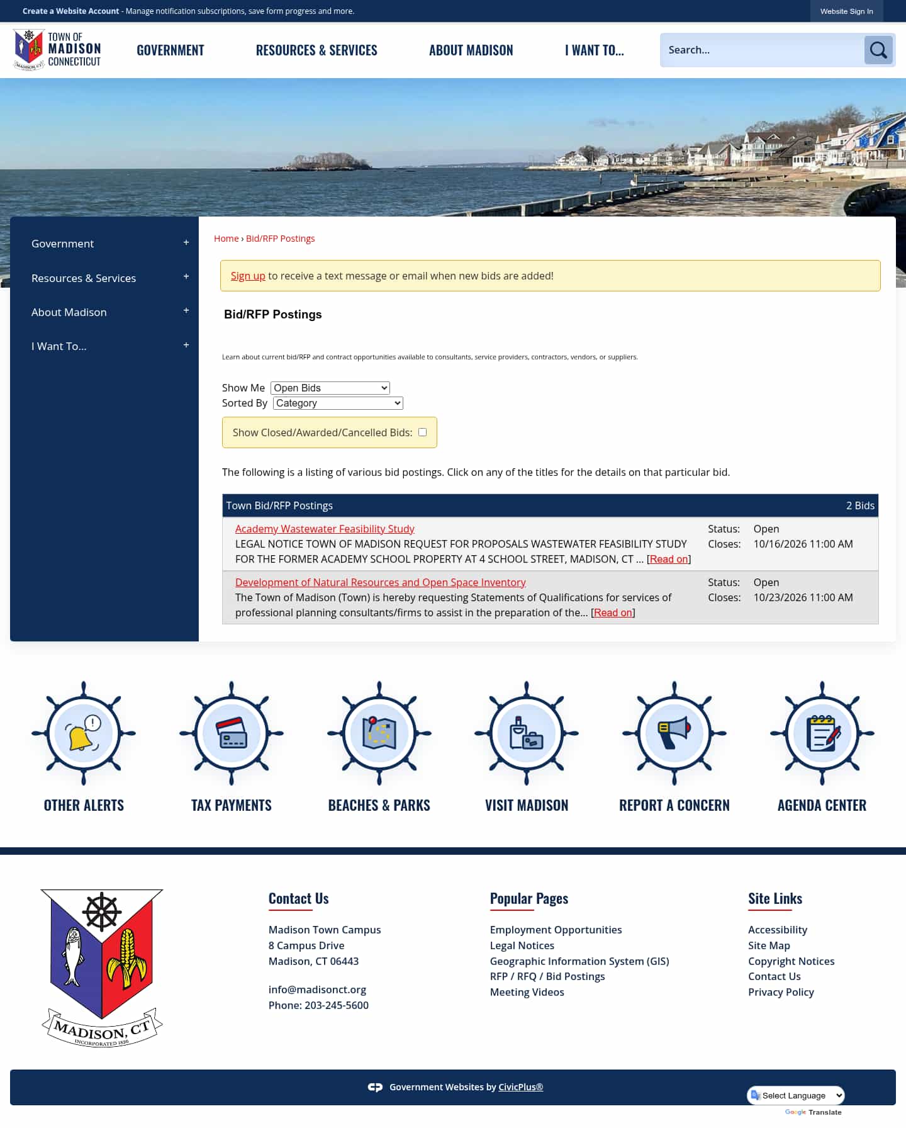906x1128 pixels.
Task: Click the CivicPlus® footer link
Action: point(520,1087)
